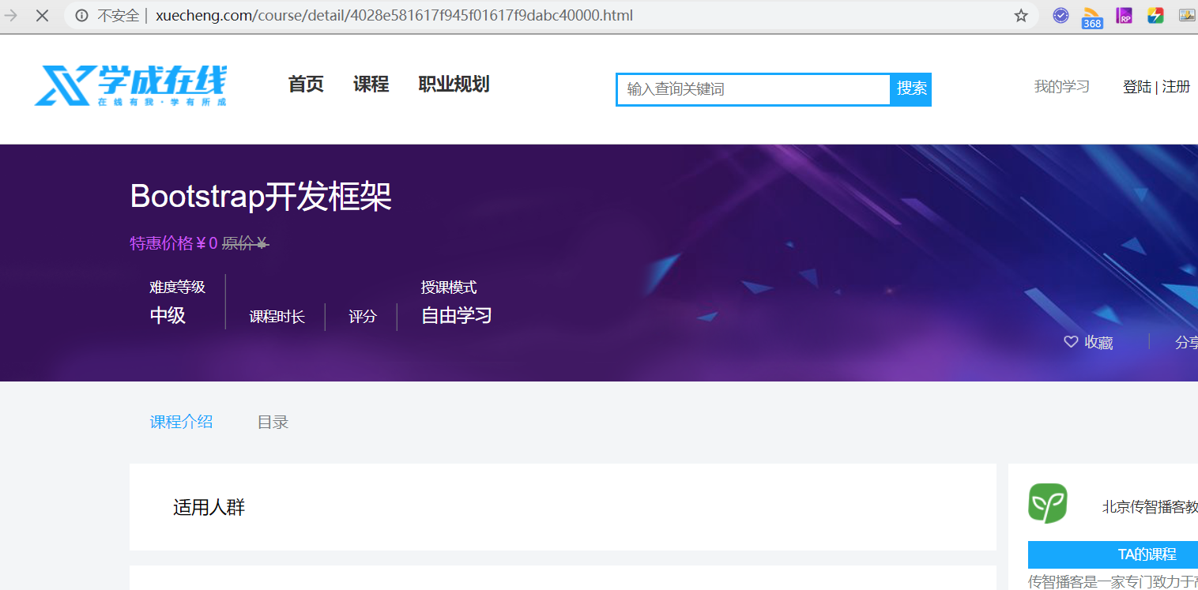Select the 课程介绍 tab
Screen dimensions: 1198x590
(x=180, y=422)
